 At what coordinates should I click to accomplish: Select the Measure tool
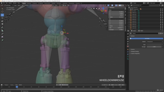[x=2, y=31]
